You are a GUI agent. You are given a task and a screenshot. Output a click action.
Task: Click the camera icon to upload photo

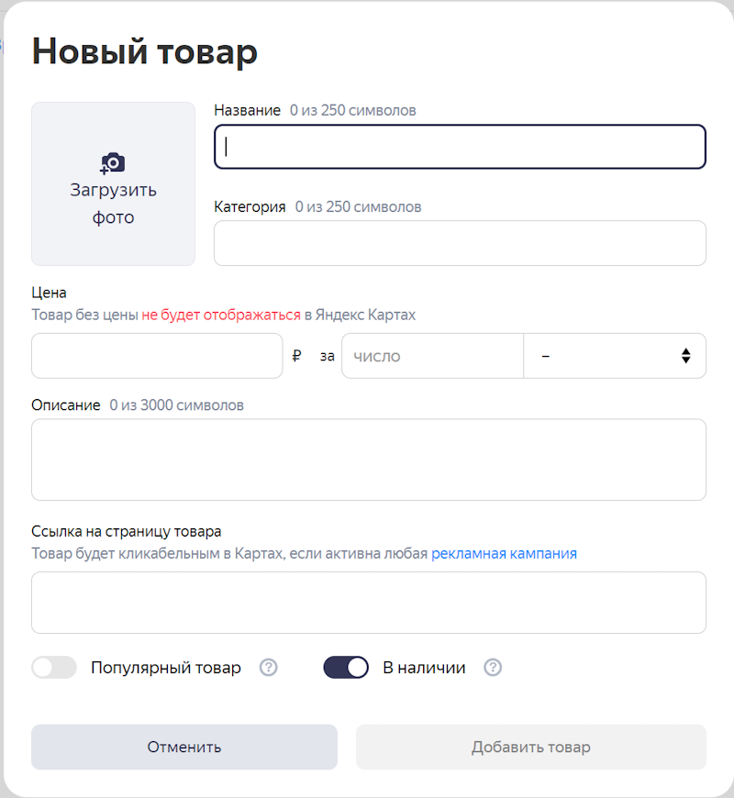click(x=112, y=162)
